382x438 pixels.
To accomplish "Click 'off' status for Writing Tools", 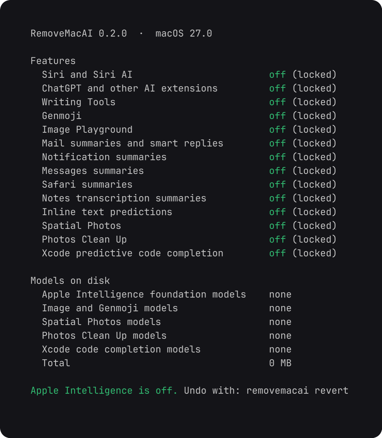I will coord(278,102).
